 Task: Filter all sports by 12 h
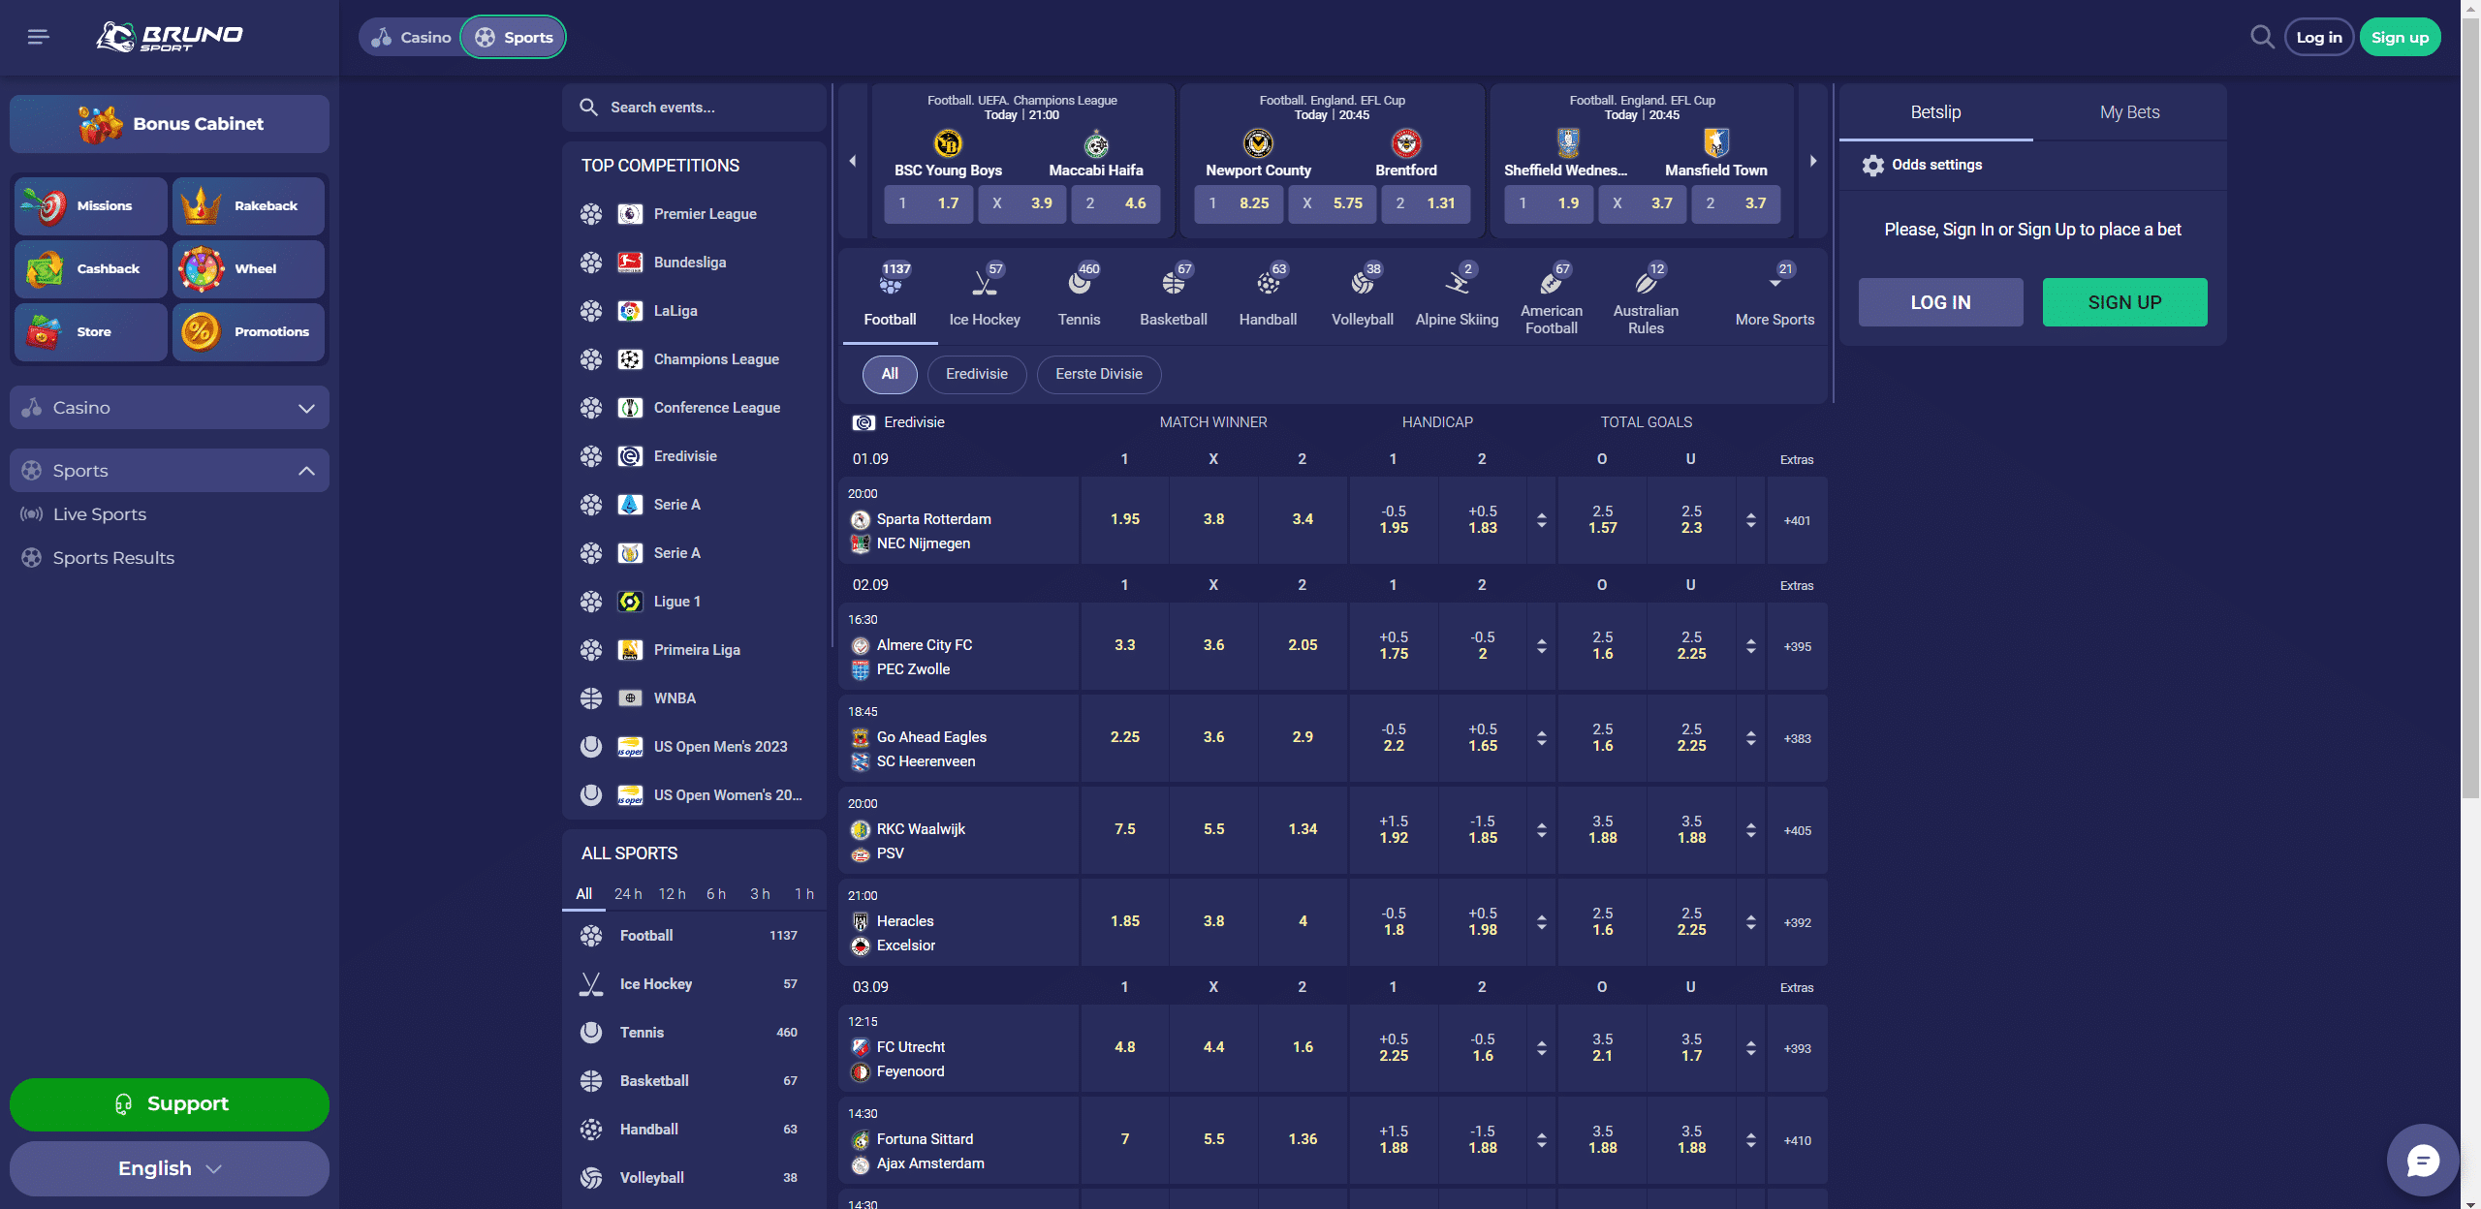point(672,894)
